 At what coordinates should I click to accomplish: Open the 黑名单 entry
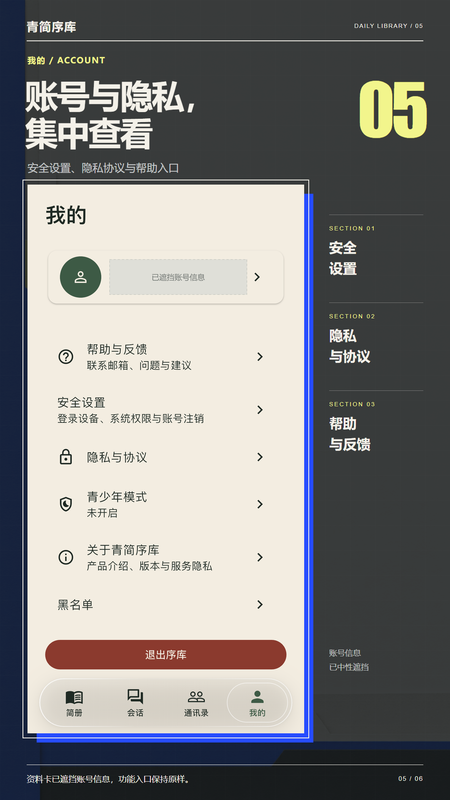[166, 605]
